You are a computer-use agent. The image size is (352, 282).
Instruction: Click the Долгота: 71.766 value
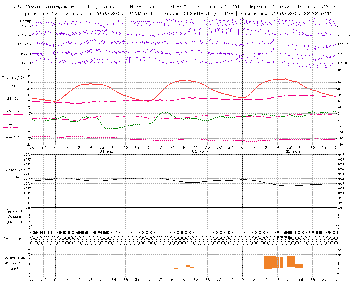(217, 7)
